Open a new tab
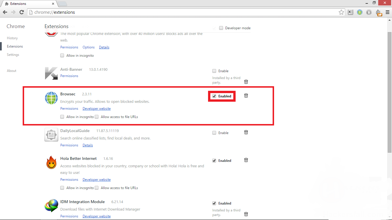This screenshot has width=392, height=220. [x=62, y=4]
